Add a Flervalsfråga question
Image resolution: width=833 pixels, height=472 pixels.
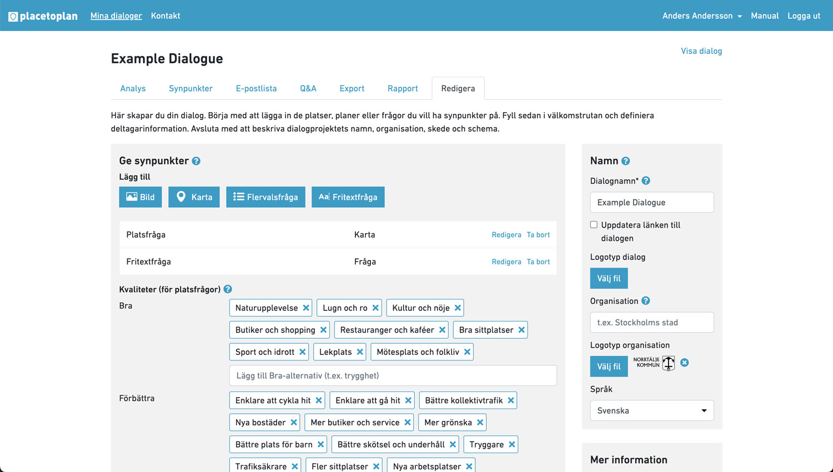coord(265,197)
